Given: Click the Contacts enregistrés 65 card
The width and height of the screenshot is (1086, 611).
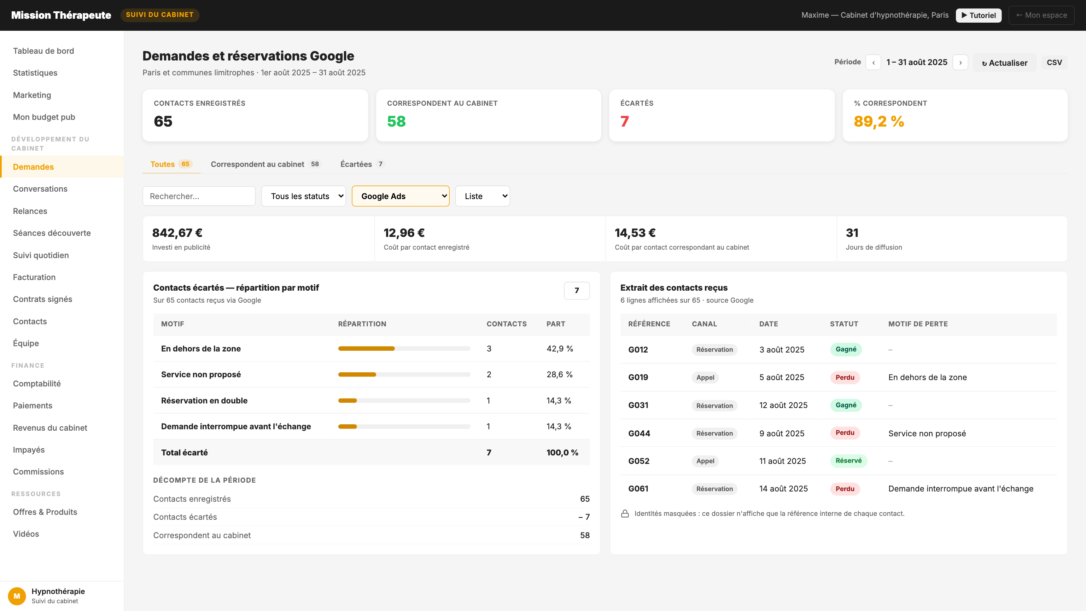Looking at the screenshot, I should [255, 115].
